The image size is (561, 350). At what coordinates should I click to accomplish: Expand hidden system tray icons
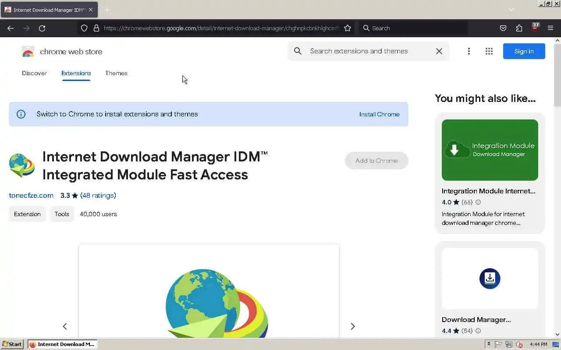(489, 344)
